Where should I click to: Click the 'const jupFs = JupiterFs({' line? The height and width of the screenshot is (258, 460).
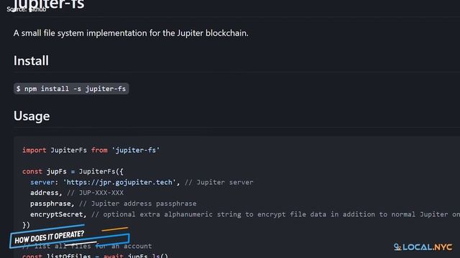coord(73,171)
